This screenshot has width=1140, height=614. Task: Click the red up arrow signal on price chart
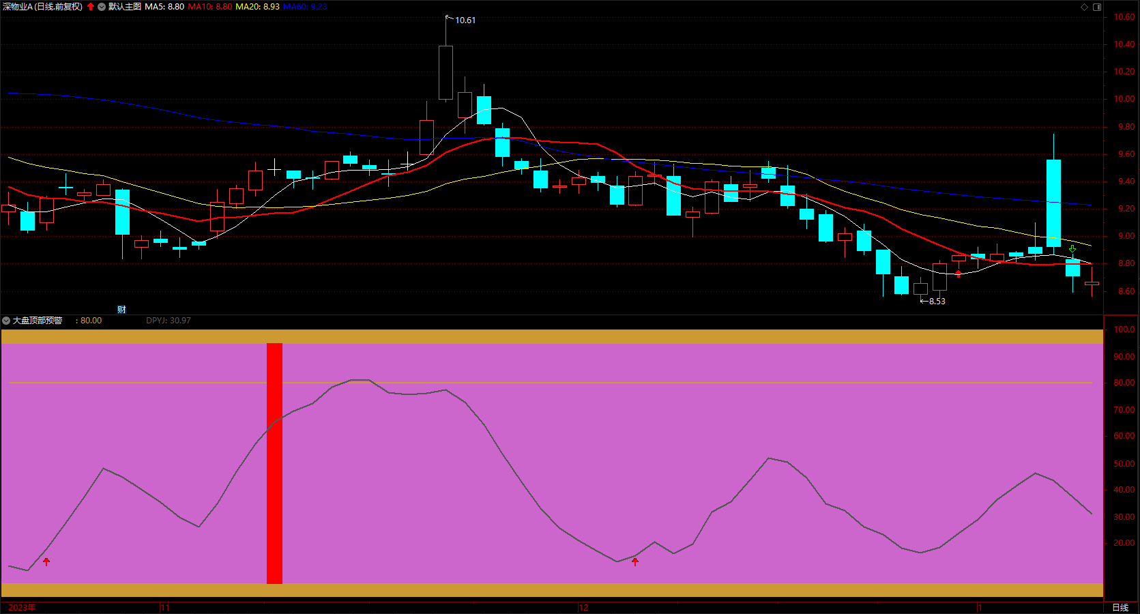click(x=958, y=274)
